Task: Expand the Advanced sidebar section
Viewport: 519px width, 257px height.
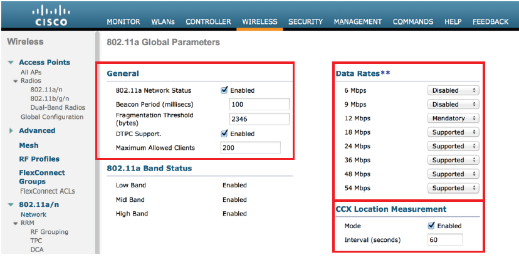Action: pyautogui.click(x=11, y=131)
